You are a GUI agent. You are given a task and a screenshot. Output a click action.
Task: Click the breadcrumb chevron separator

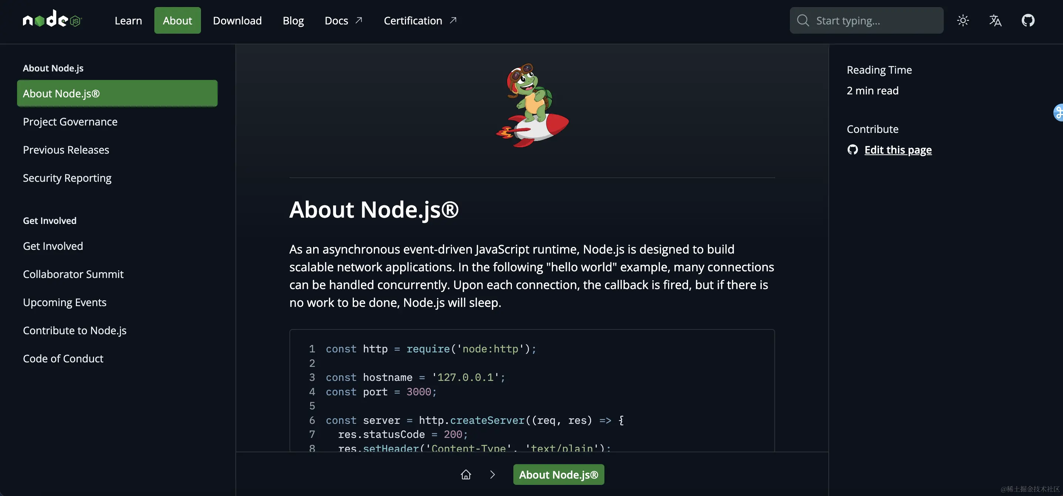492,475
